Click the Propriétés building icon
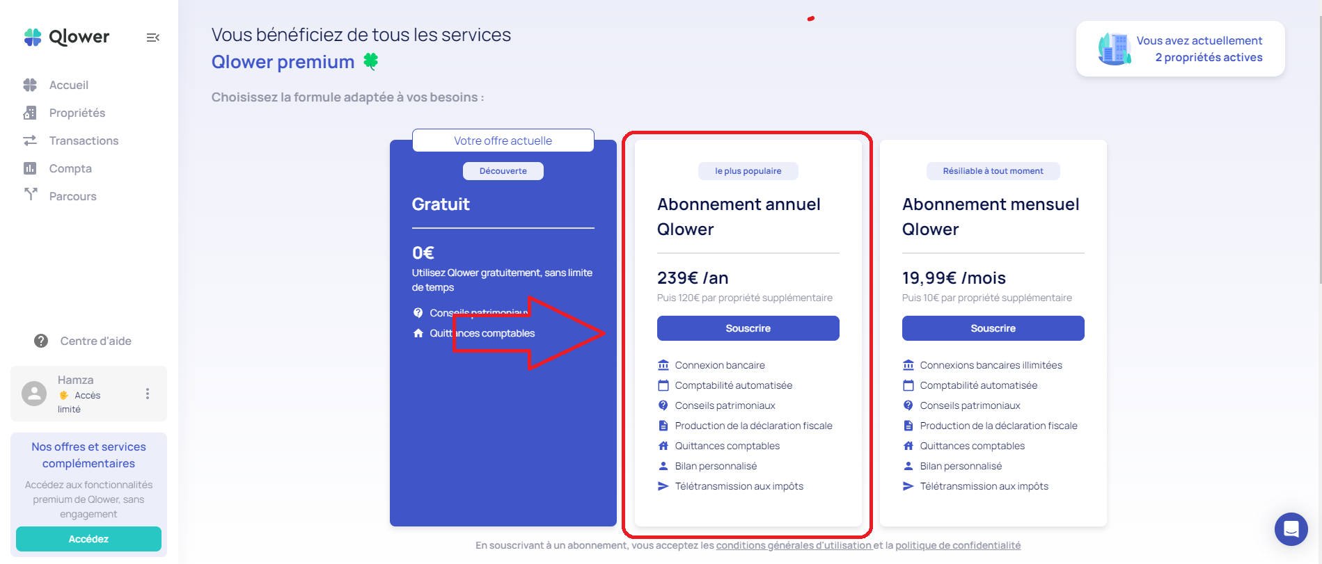The image size is (1322, 564). (x=30, y=113)
